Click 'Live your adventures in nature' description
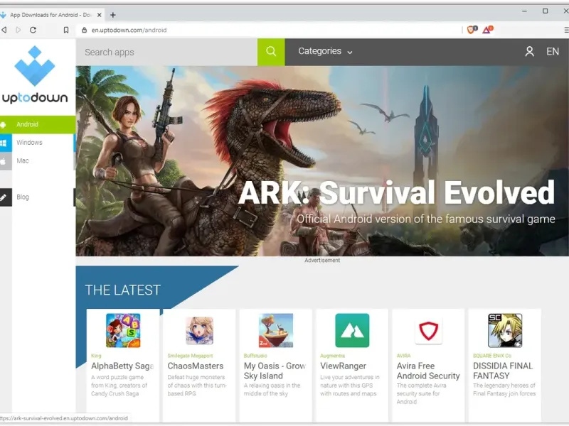The width and height of the screenshot is (569, 426). click(350, 386)
